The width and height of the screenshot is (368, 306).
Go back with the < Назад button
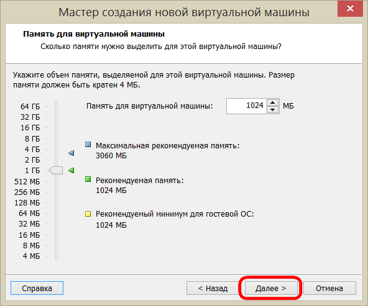[x=213, y=288]
